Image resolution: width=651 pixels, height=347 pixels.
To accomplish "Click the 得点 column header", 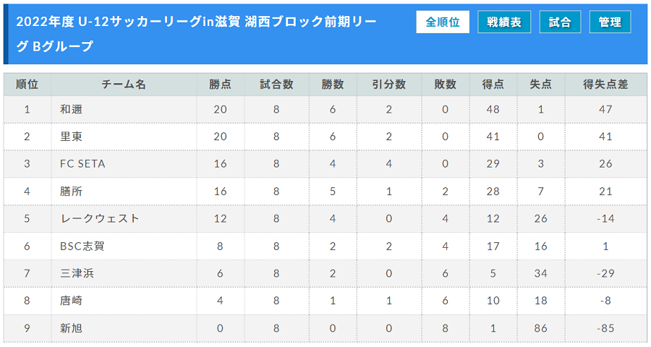I will (493, 85).
